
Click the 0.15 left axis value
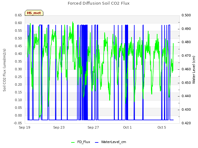[x=19, y=92]
